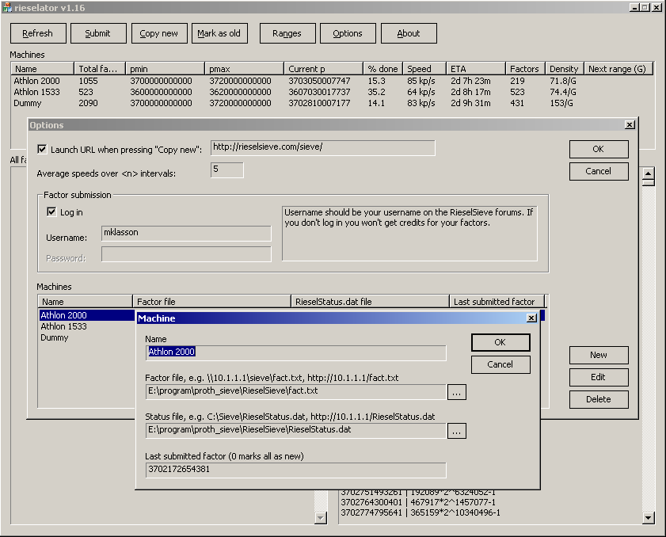Click the 153/G density cell

click(561, 103)
